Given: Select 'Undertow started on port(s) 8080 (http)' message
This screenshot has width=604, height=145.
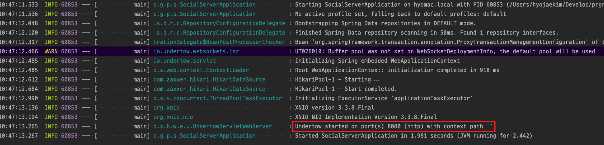Looking at the screenshot, I should tap(394, 126).
